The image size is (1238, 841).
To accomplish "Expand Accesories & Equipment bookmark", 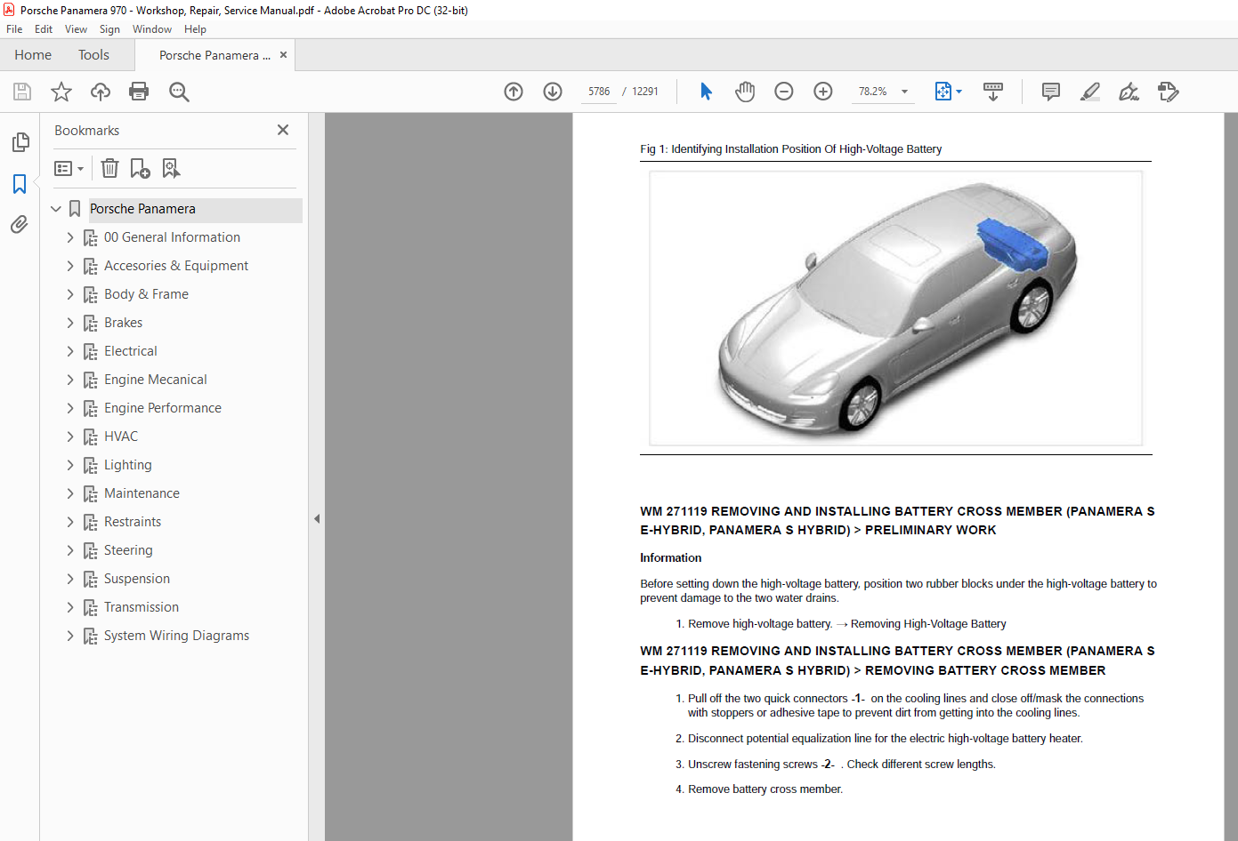I will coord(70,266).
